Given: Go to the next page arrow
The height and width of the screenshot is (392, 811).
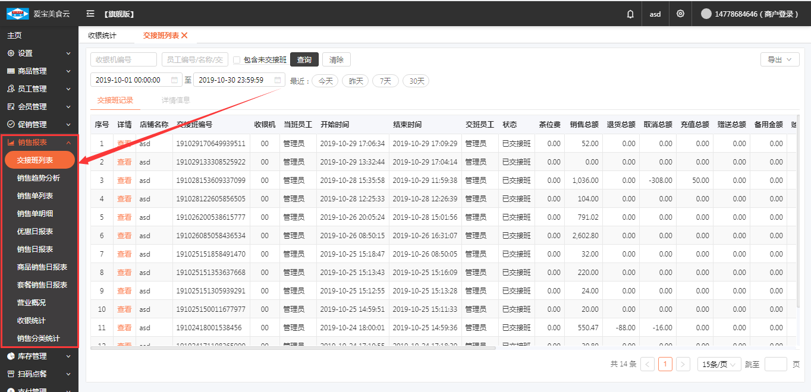Looking at the screenshot, I should coord(683,364).
